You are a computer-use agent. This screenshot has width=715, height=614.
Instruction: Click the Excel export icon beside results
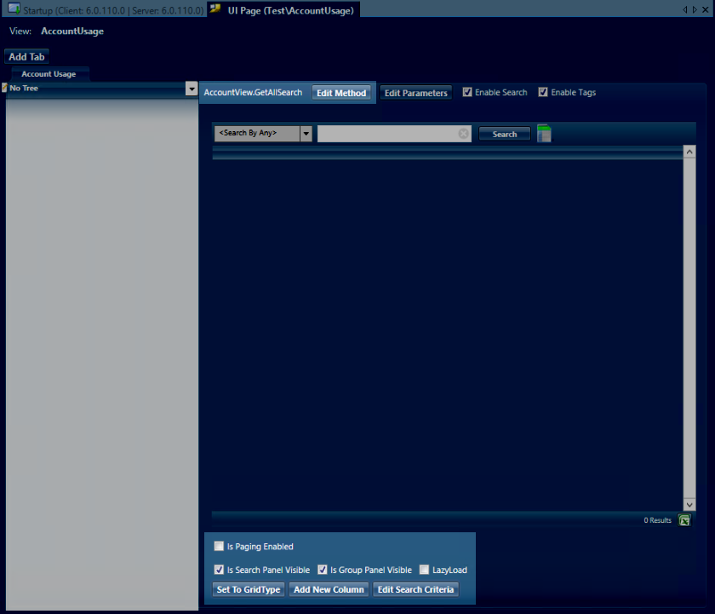(684, 520)
